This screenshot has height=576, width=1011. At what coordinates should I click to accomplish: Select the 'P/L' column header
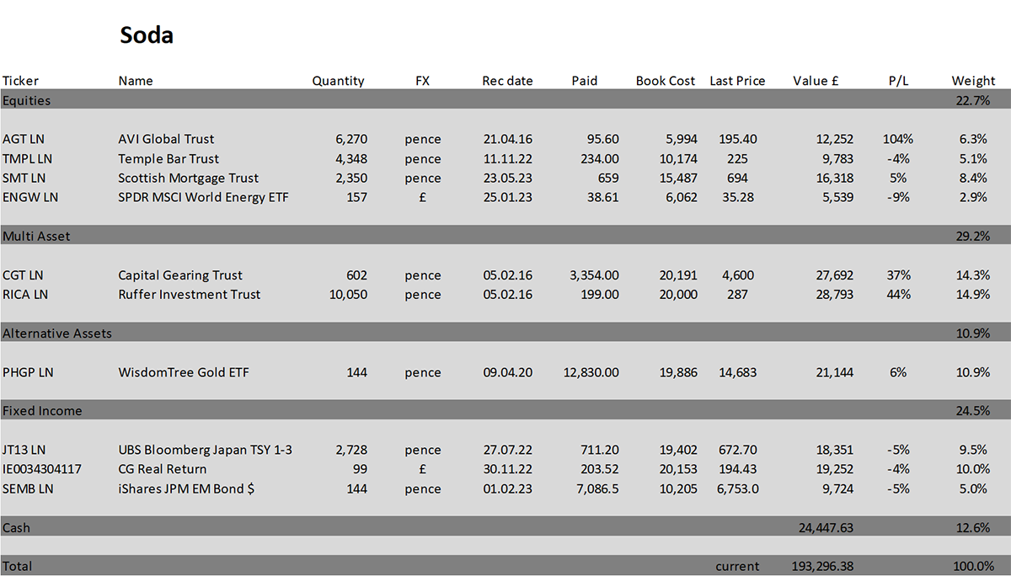point(899,81)
